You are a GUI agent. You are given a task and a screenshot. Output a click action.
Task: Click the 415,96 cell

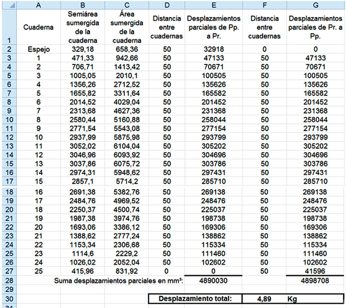coord(82,271)
